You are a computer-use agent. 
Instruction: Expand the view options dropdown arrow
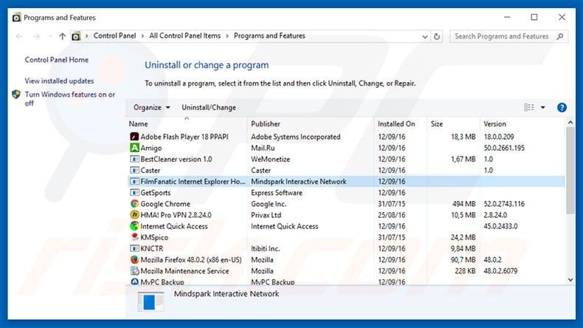coord(543,107)
